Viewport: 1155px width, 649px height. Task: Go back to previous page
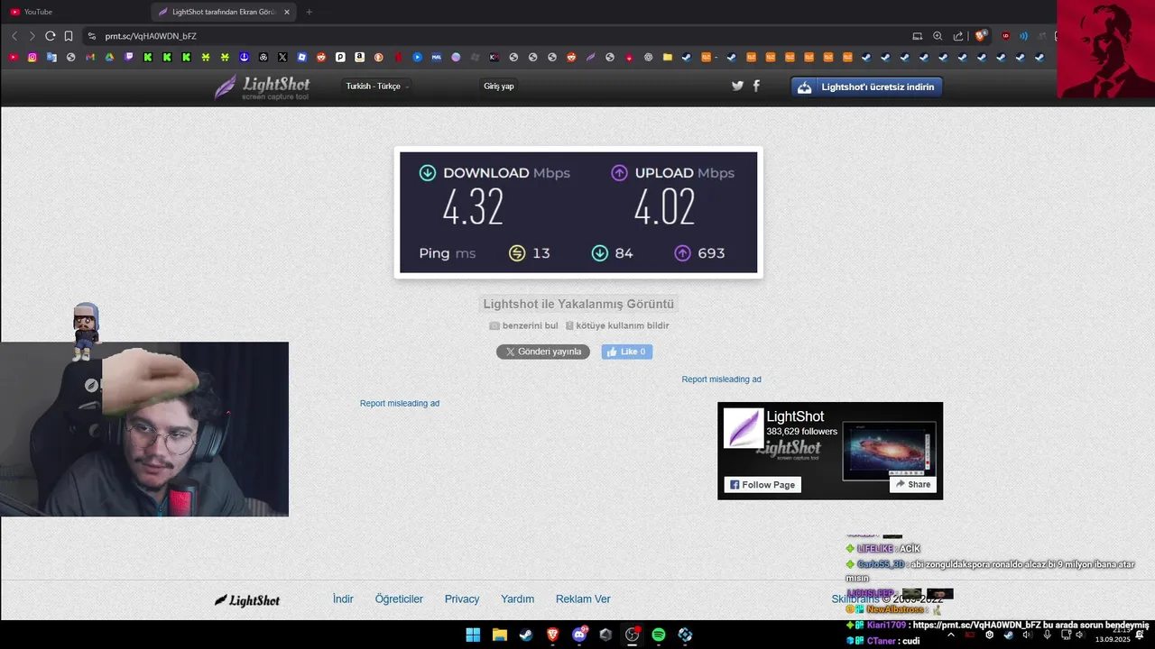pos(14,36)
